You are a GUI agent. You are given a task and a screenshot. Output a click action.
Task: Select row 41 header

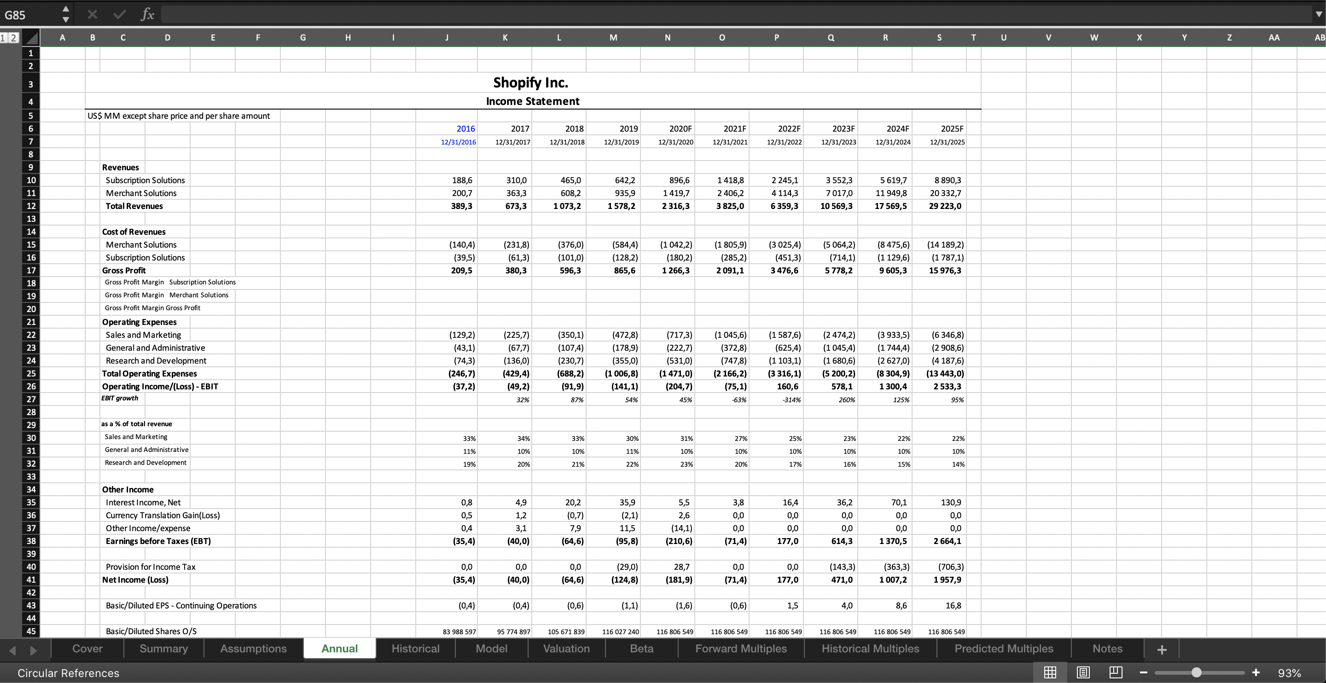tap(31, 579)
